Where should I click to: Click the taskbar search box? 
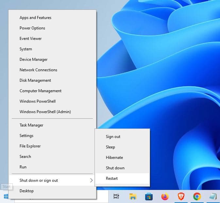[102, 197]
